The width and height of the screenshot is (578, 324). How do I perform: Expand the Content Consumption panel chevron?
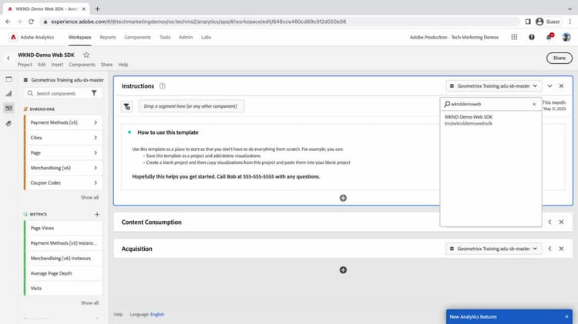click(x=549, y=222)
